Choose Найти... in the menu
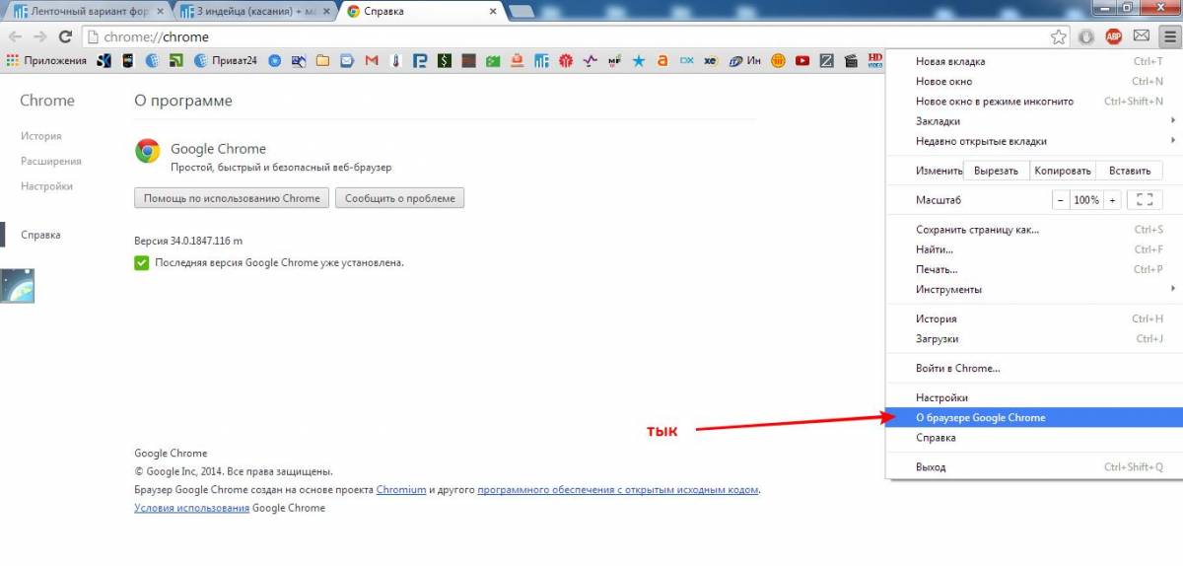 (x=1032, y=249)
